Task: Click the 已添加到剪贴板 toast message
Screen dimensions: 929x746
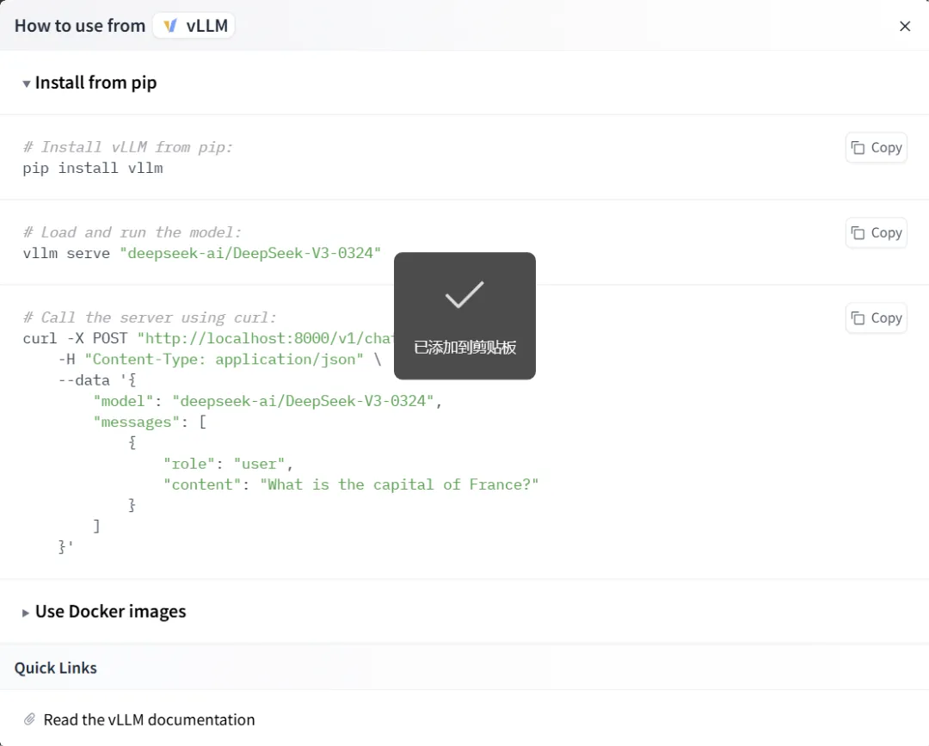Action: 464,348
